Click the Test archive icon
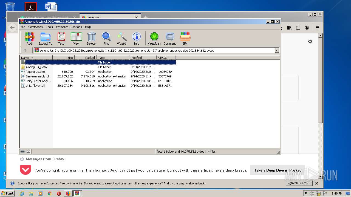The width and height of the screenshot is (351, 197). click(61, 39)
